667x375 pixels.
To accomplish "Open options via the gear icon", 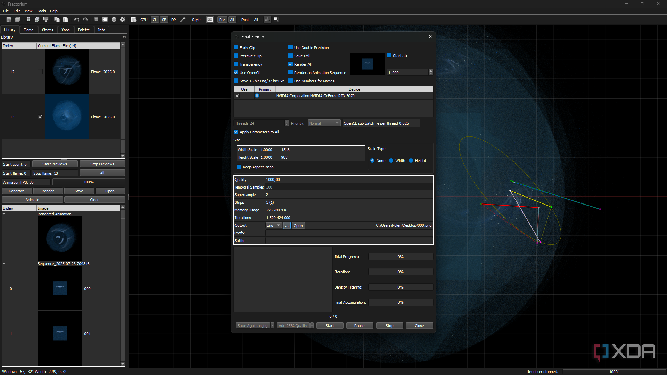I will 123,20.
